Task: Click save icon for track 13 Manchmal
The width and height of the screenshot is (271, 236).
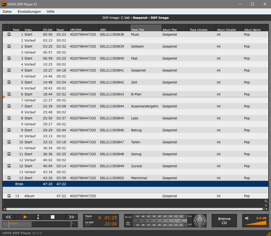Action: [x=9, y=178]
